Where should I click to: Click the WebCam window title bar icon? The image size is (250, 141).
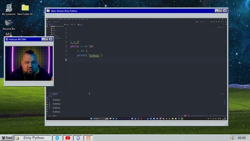7,39
